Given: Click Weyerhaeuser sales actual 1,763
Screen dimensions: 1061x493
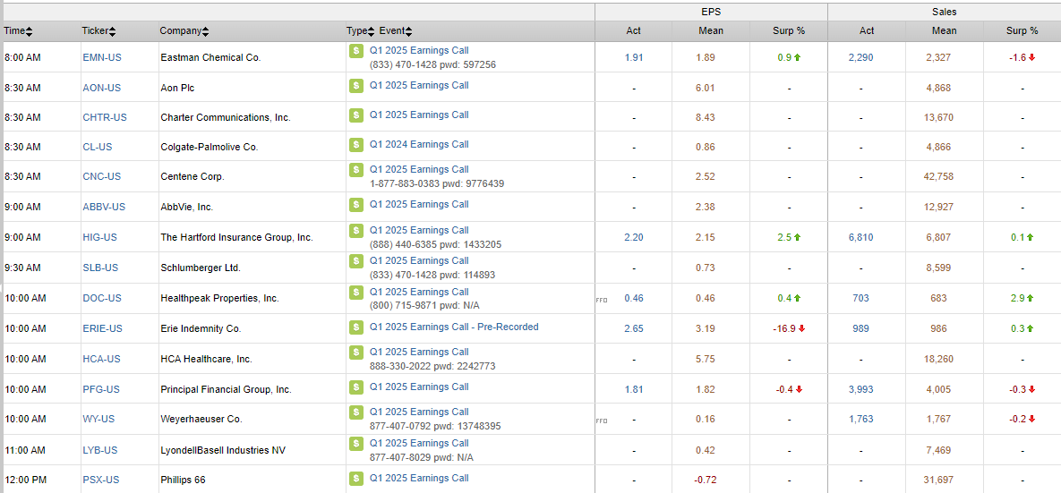Looking at the screenshot, I should [860, 420].
